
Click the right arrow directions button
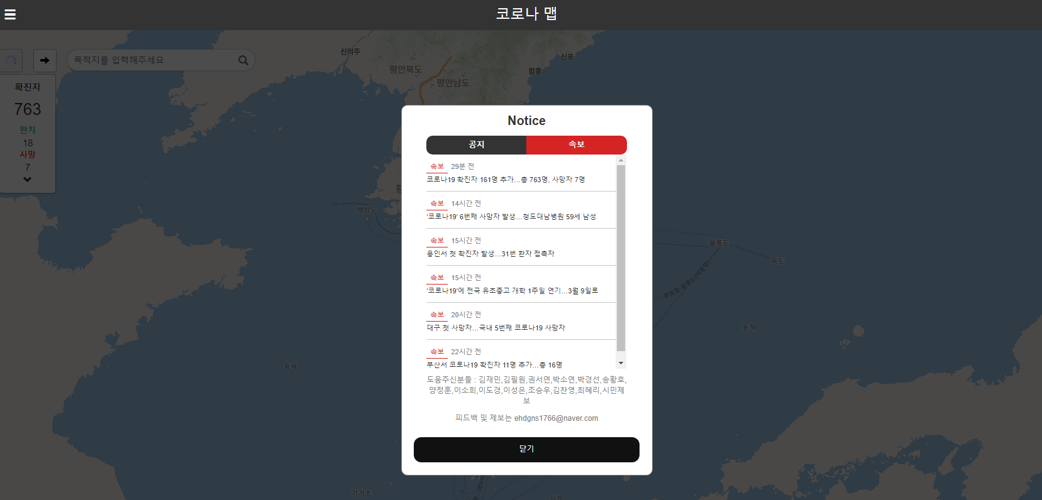(x=45, y=60)
